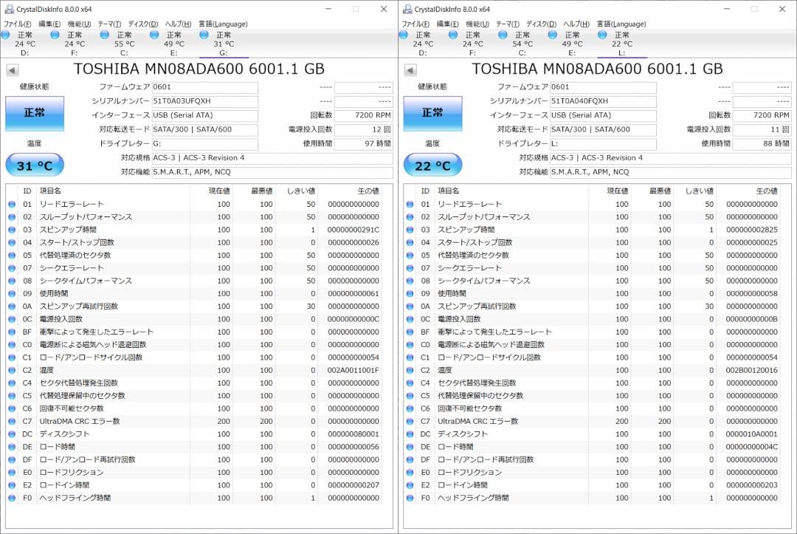The width and height of the screenshot is (797, 534).
Task: Click status icon for E0 ロードフリクション in right window
Action: pyautogui.click(x=410, y=473)
